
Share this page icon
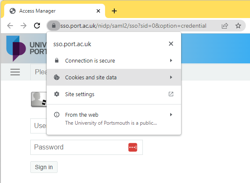tap(225, 26)
